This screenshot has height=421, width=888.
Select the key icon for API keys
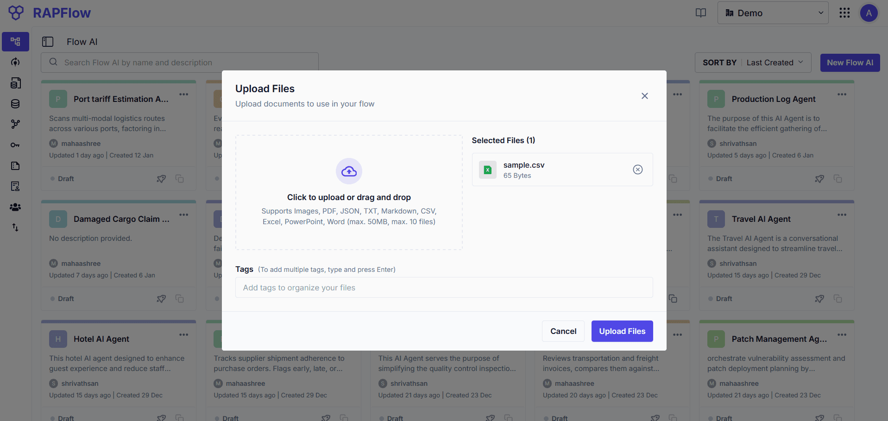[15, 145]
